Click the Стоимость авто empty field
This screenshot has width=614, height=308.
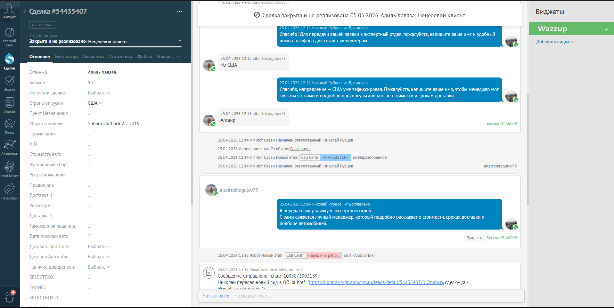[x=90, y=155]
